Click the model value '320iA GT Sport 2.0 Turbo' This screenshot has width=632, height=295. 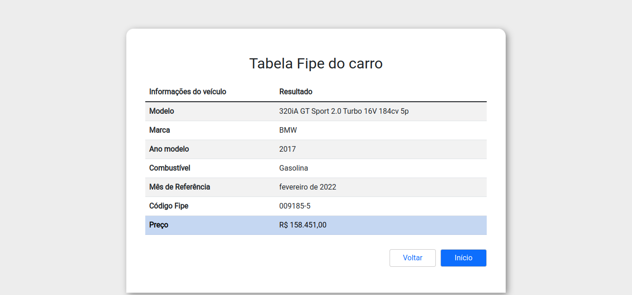(x=344, y=111)
